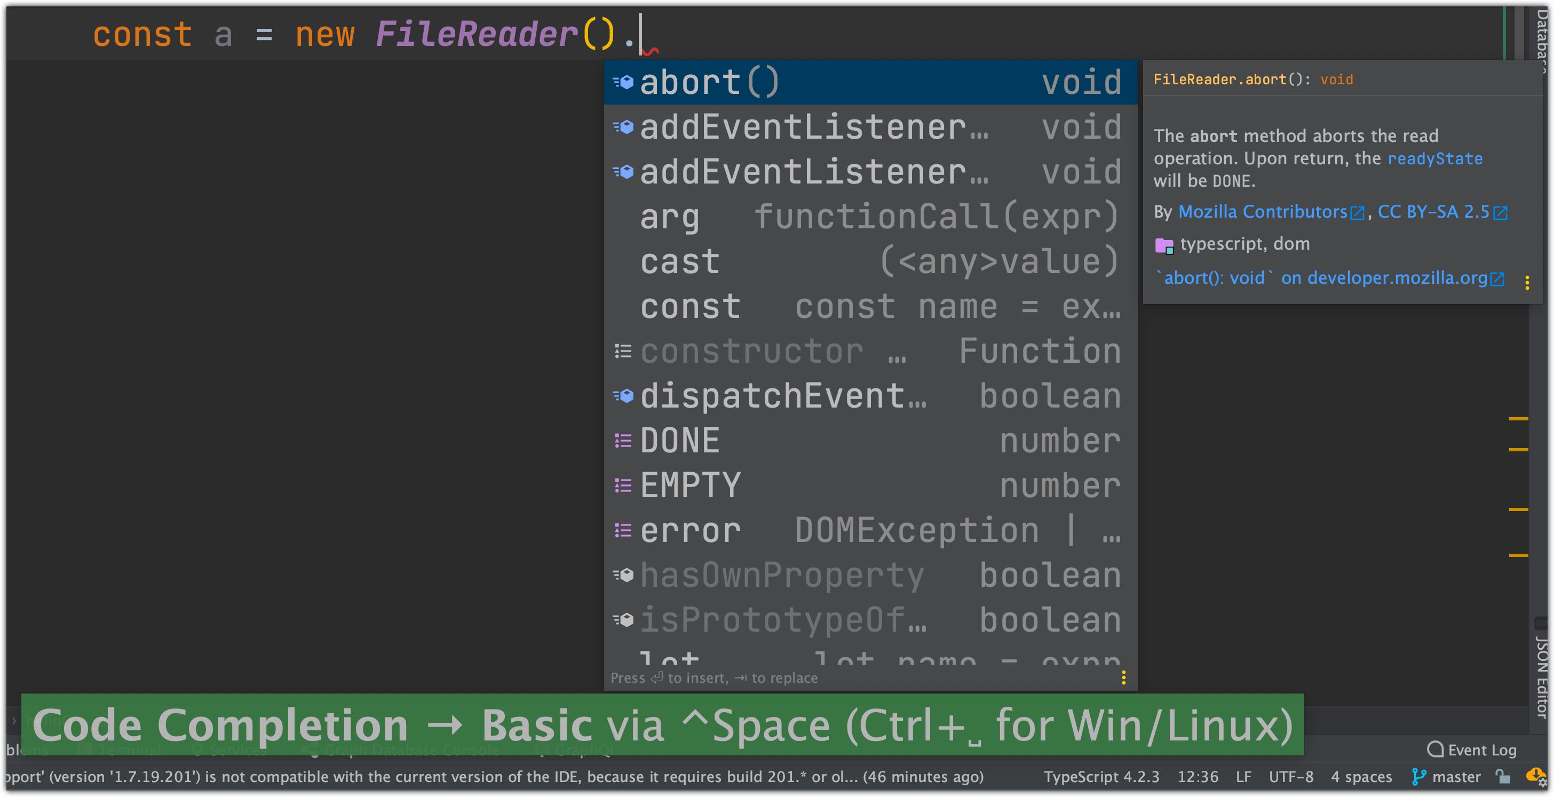Open the LF line separator selector

click(x=1243, y=777)
